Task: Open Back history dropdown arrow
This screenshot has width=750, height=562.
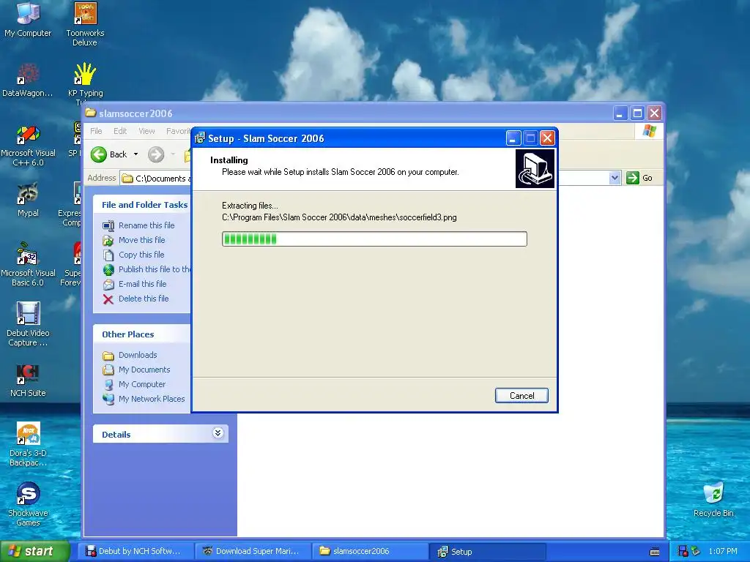Action: point(135,154)
